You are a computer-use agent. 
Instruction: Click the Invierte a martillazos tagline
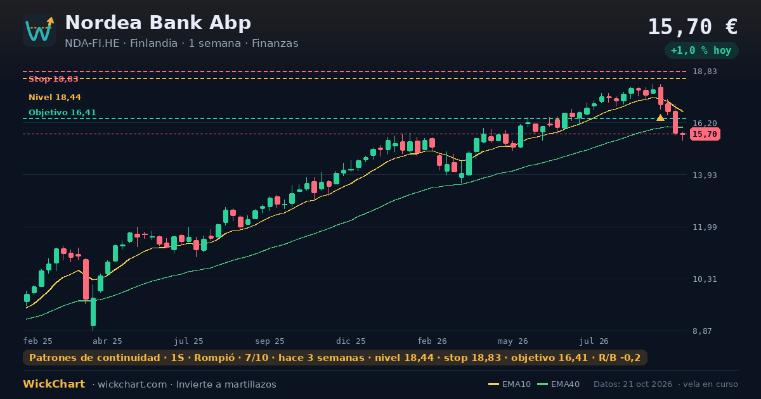click(226, 384)
